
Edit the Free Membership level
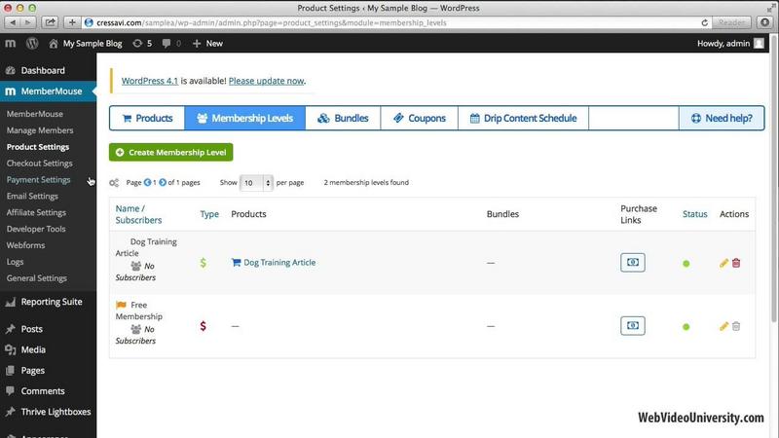pyautogui.click(x=723, y=326)
